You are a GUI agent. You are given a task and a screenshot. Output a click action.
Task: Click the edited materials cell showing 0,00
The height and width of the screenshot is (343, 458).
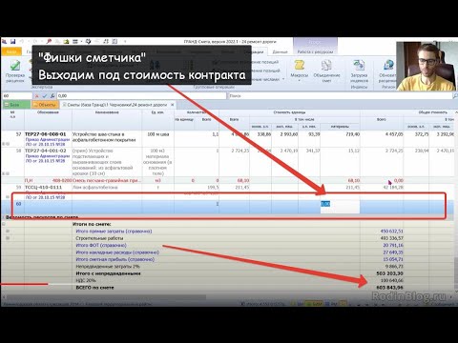[x=340, y=207]
